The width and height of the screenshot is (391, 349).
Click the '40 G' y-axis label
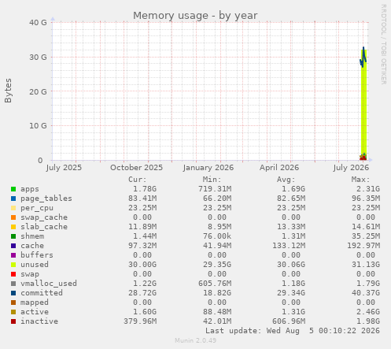coord(38,23)
